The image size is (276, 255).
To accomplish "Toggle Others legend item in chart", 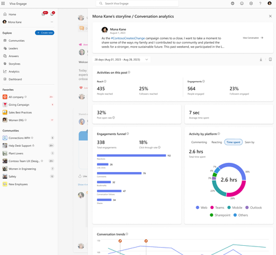I will 240,215.
